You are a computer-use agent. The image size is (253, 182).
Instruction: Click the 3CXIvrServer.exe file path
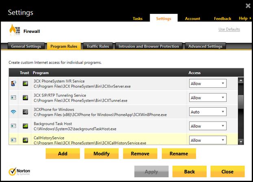[82, 87]
